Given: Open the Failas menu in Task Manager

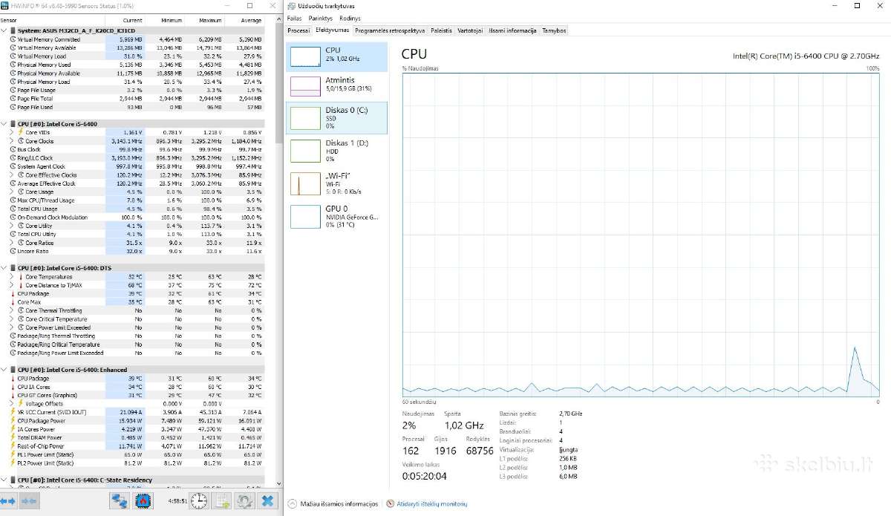Looking at the screenshot, I should tap(295, 18).
